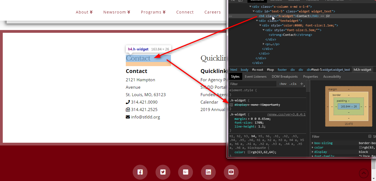This screenshot has height=181, width=376.
Task: Open the Twitter social icon in footer
Action: 163,172
